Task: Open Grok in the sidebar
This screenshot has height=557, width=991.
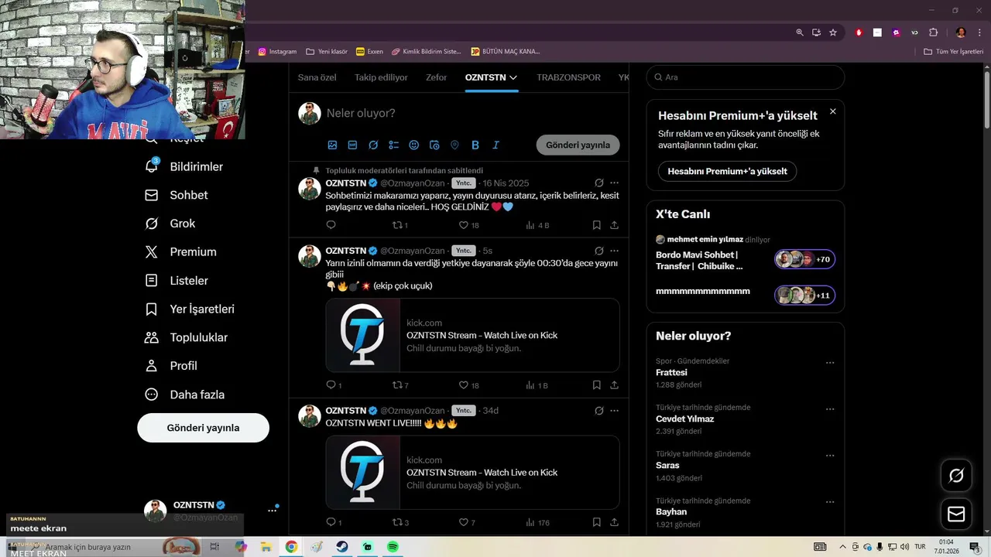Action: (170, 224)
